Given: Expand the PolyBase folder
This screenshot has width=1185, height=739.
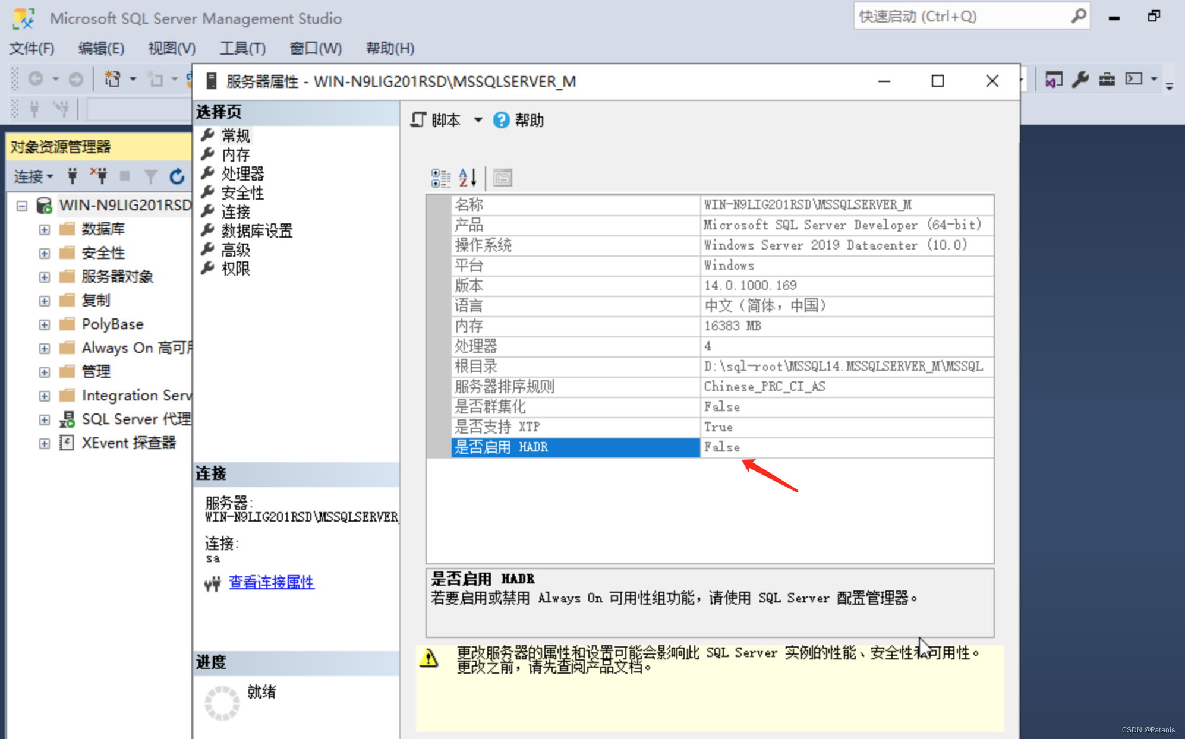Looking at the screenshot, I should pyautogui.click(x=45, y=325).
